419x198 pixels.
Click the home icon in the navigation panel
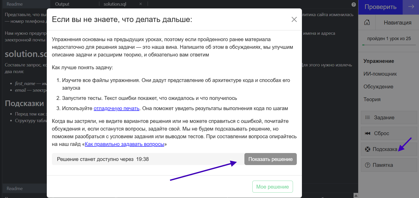point(367,22)
